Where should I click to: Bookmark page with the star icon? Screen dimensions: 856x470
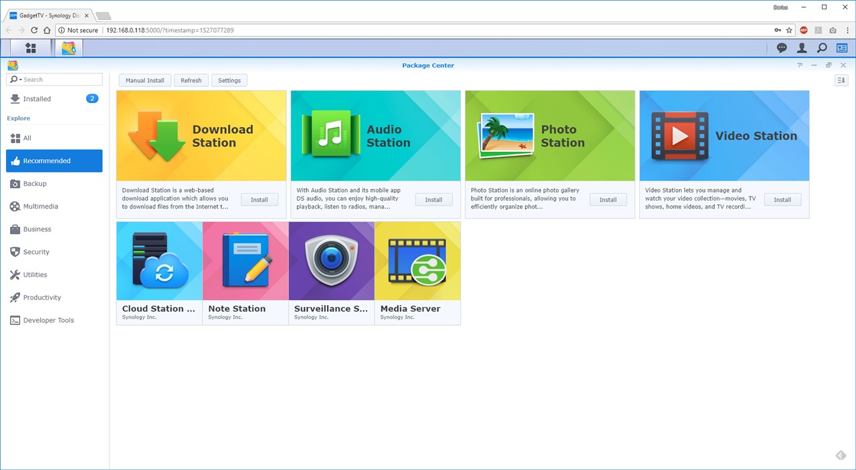(789, 30)
